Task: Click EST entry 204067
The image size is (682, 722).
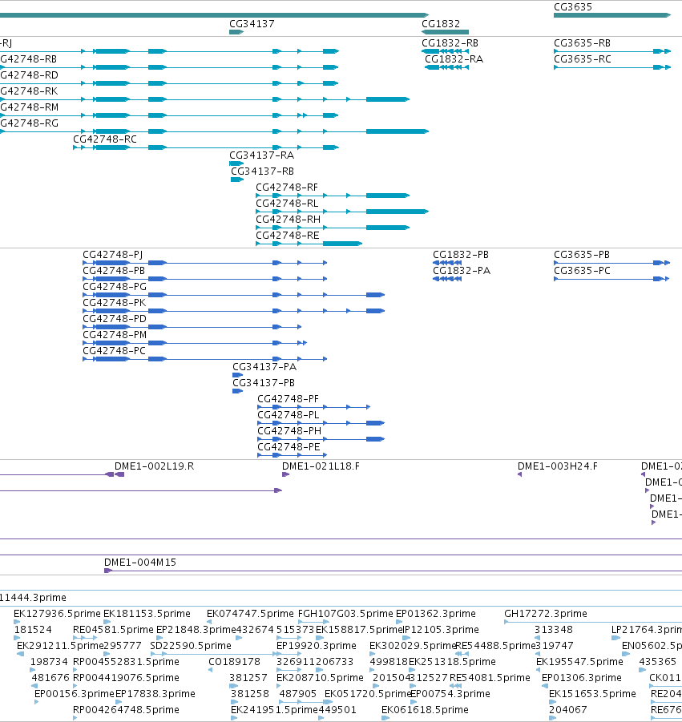Action: coord(568,710)
